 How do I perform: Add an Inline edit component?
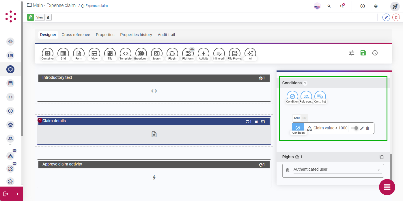point(219,53)
